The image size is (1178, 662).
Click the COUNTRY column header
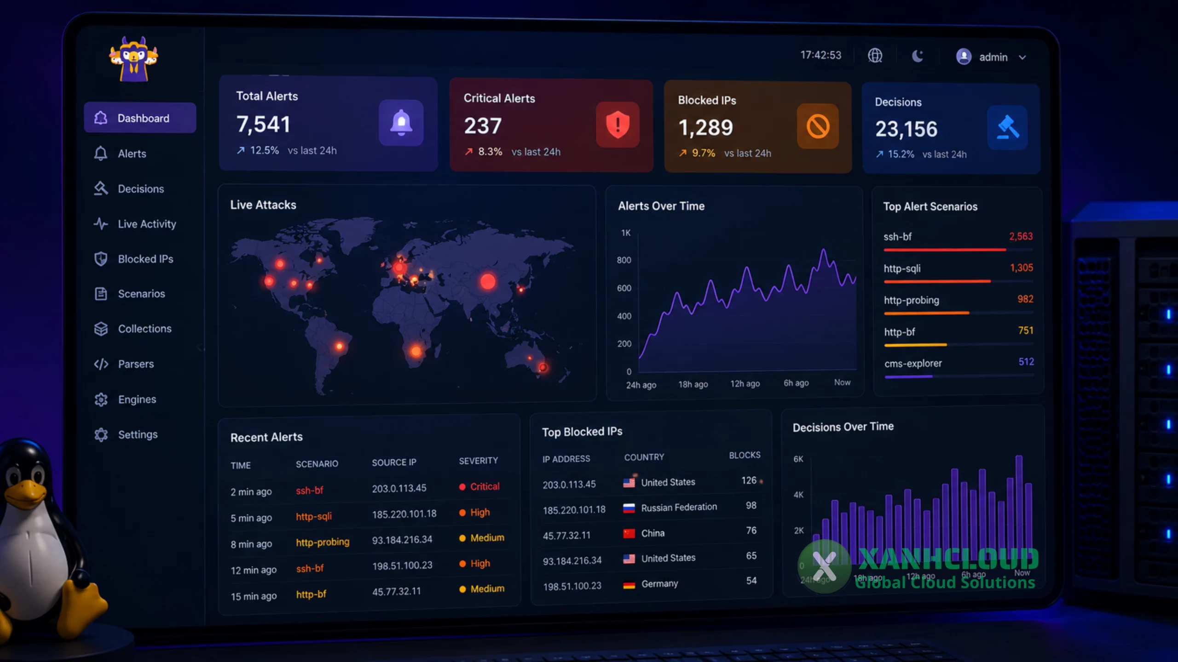click(x=644, y=457)
